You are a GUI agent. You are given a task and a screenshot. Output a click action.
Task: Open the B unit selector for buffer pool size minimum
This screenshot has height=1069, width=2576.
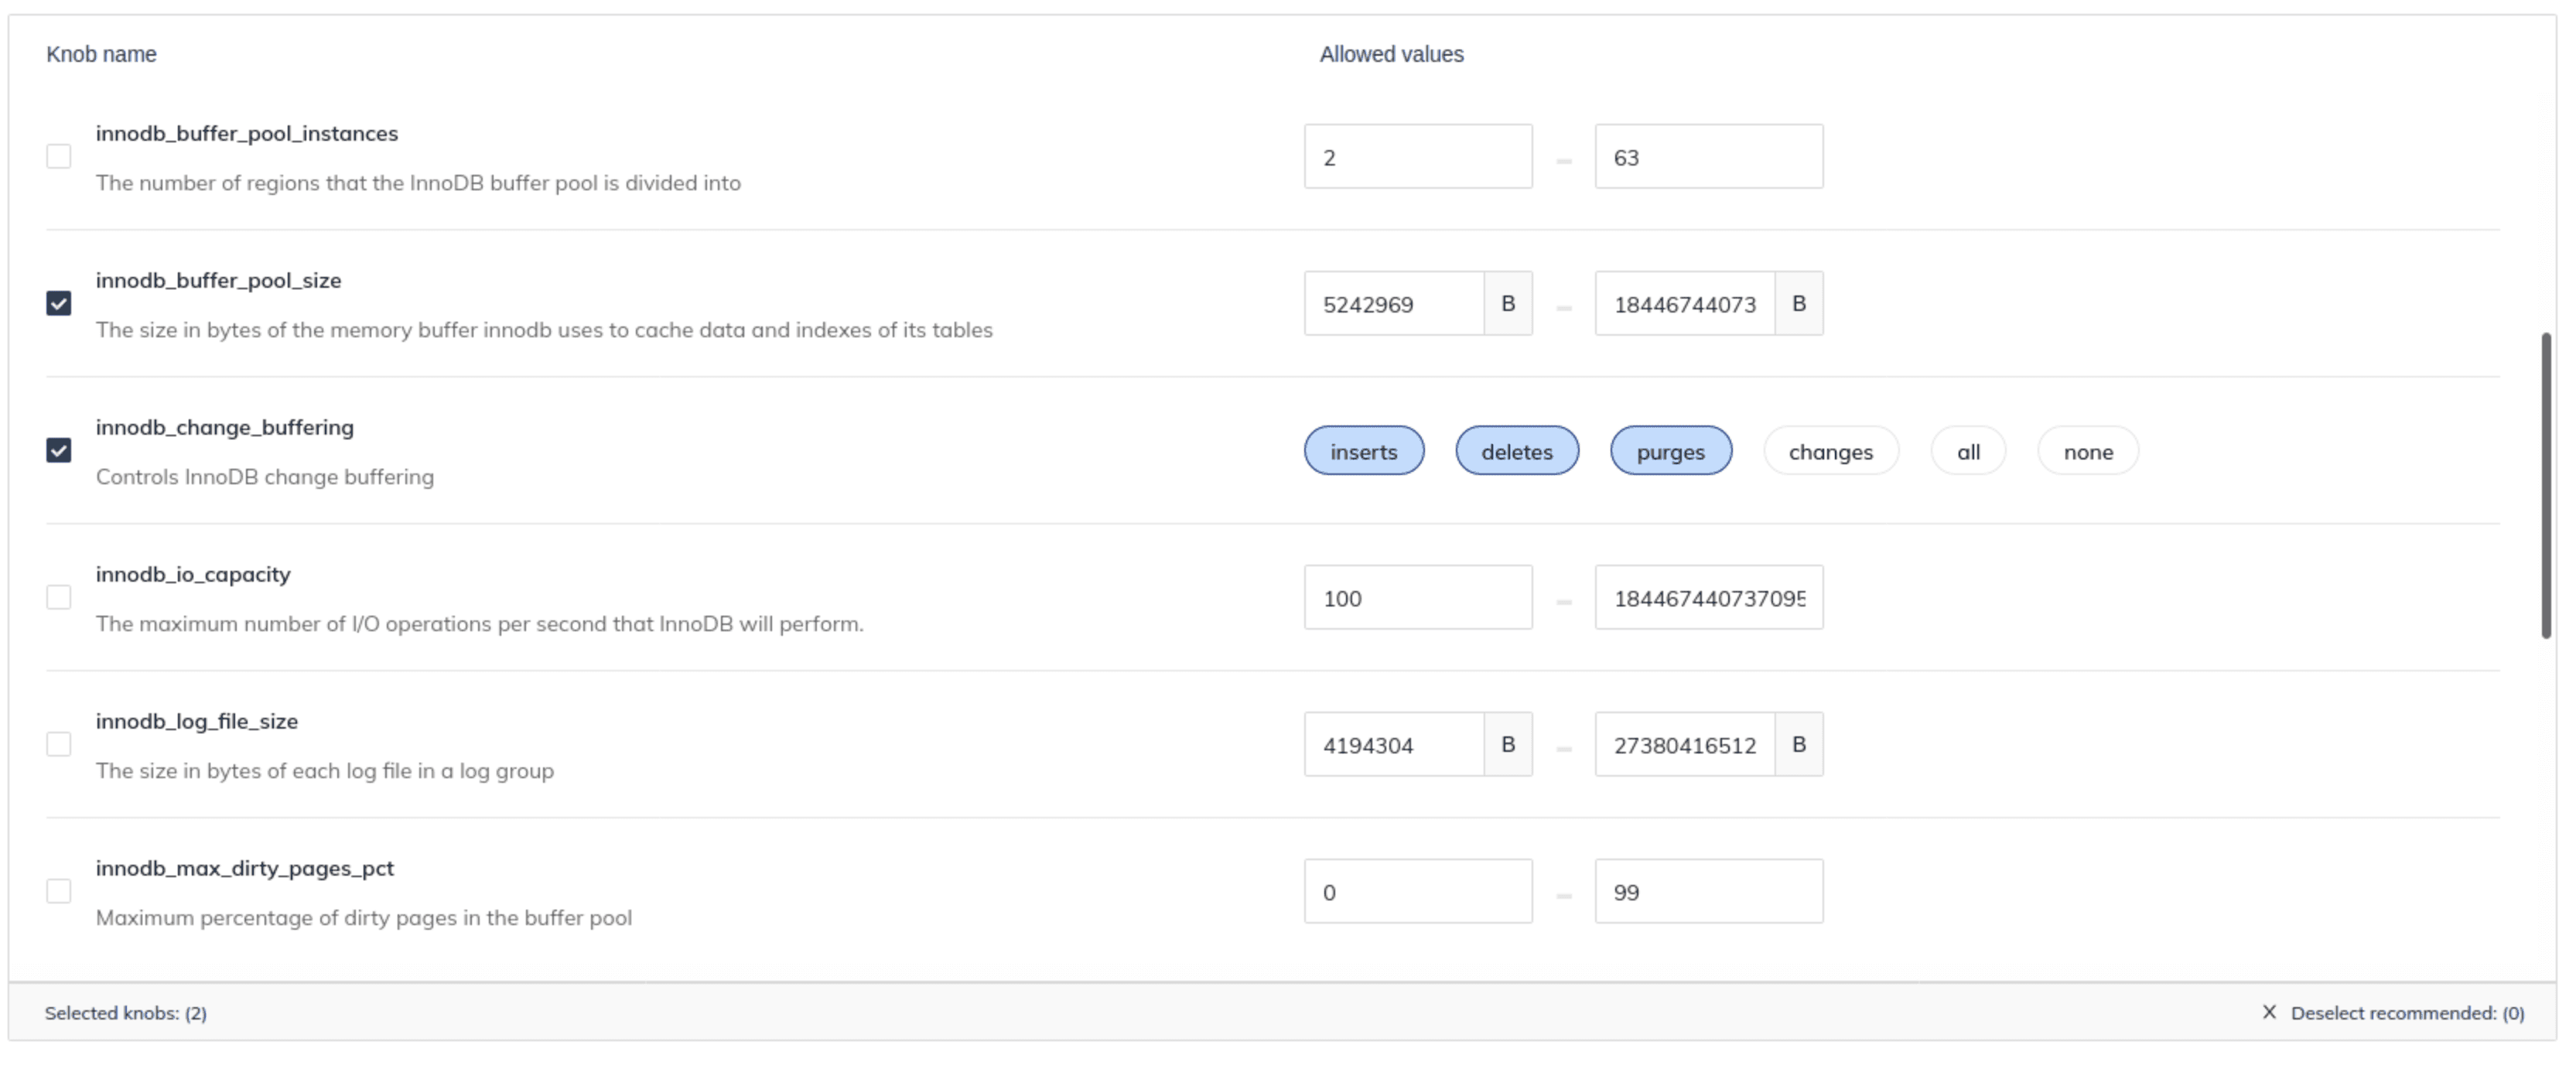(1507, 303)
